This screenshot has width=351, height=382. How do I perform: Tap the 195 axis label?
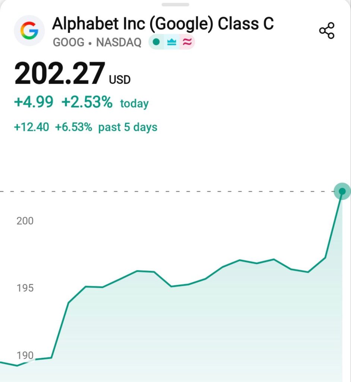pos(25,288)
